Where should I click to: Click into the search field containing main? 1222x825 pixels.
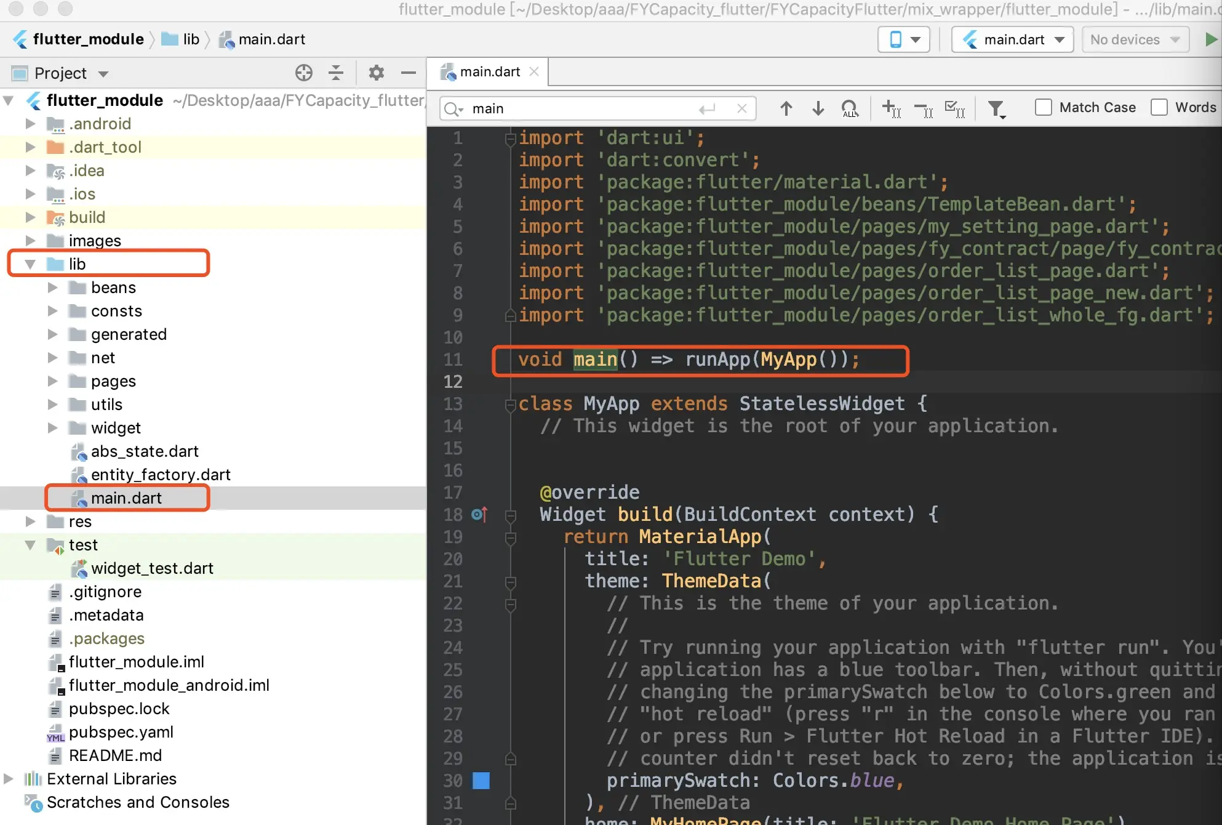click(578, 109)
